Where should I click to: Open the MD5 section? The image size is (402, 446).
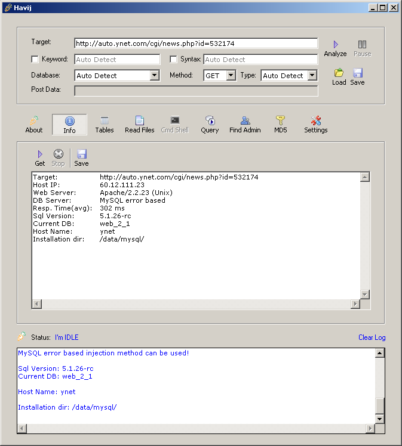(x=280, y=125)
